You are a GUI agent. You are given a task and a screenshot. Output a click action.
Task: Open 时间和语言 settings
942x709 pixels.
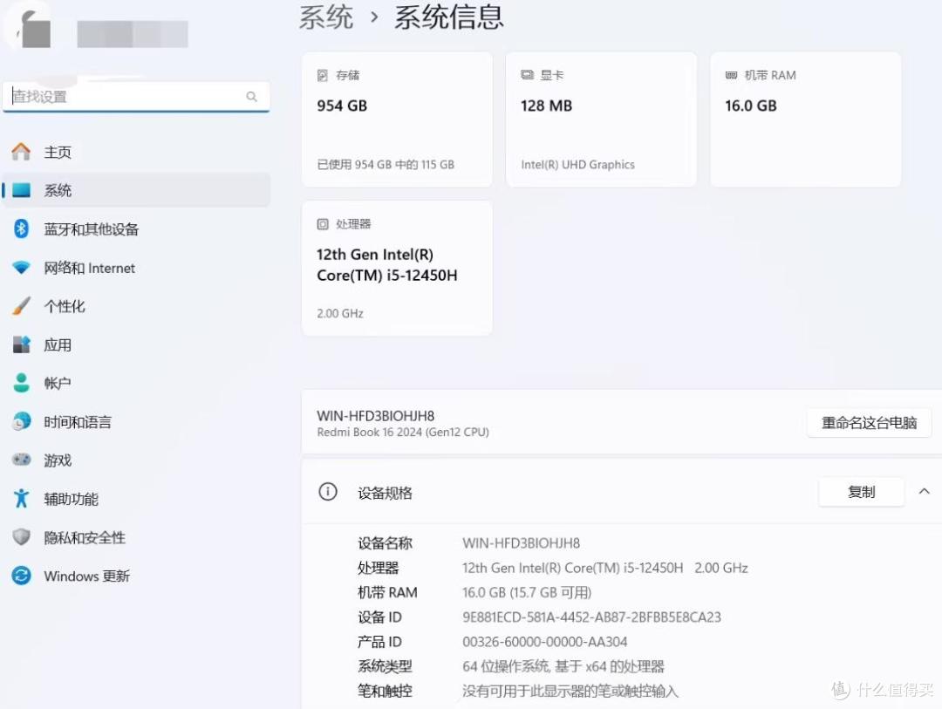[x=136, y=421]
